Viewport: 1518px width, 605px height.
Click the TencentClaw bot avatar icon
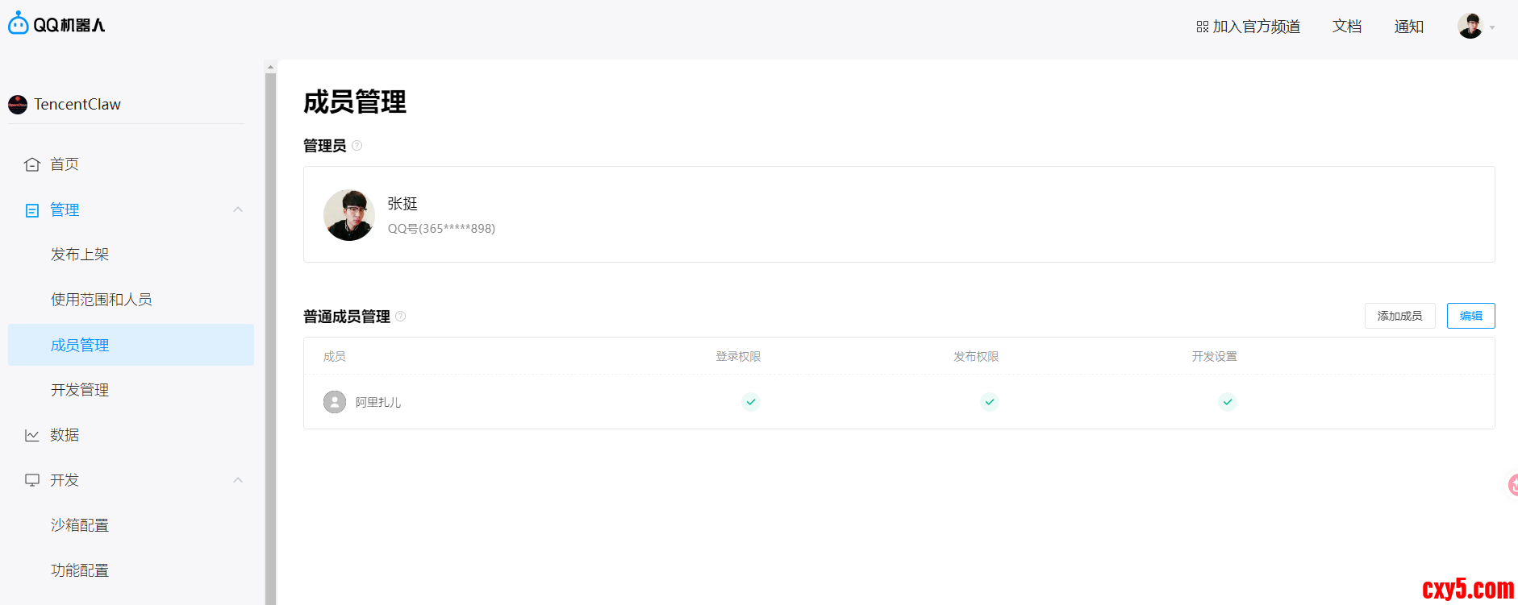(18, 104)
